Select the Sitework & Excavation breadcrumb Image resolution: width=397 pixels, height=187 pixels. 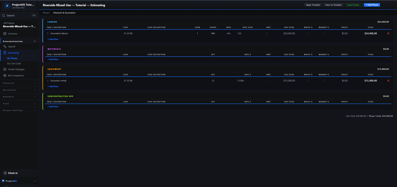64,13
